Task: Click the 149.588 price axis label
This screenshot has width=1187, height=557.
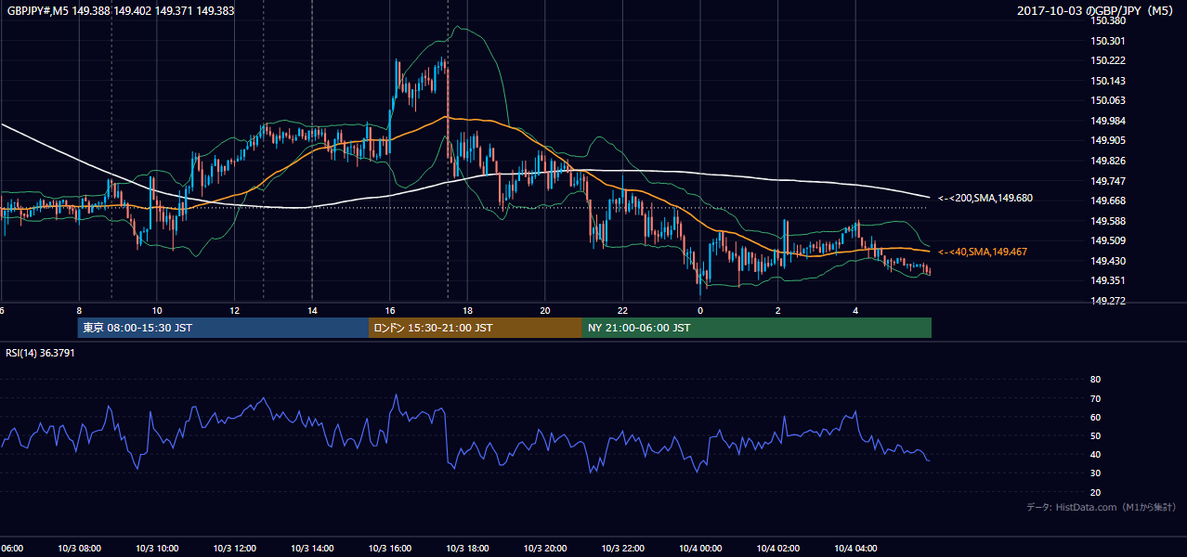Action: tap(1108, 221)
